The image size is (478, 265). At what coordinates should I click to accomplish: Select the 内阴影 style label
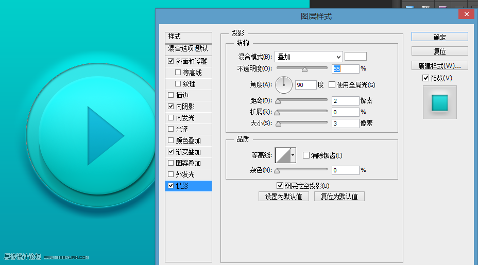point(185,107)
